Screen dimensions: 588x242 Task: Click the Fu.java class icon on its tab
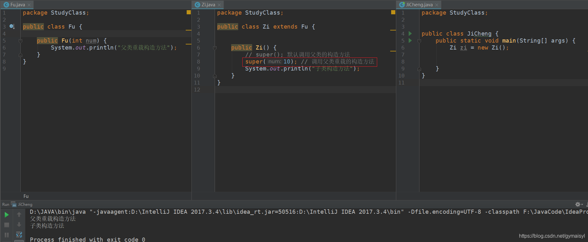tap(6, 5)
